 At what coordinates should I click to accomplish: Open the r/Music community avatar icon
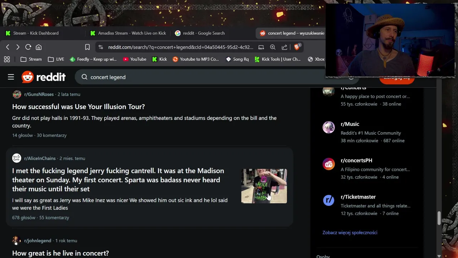click(328, 127)
